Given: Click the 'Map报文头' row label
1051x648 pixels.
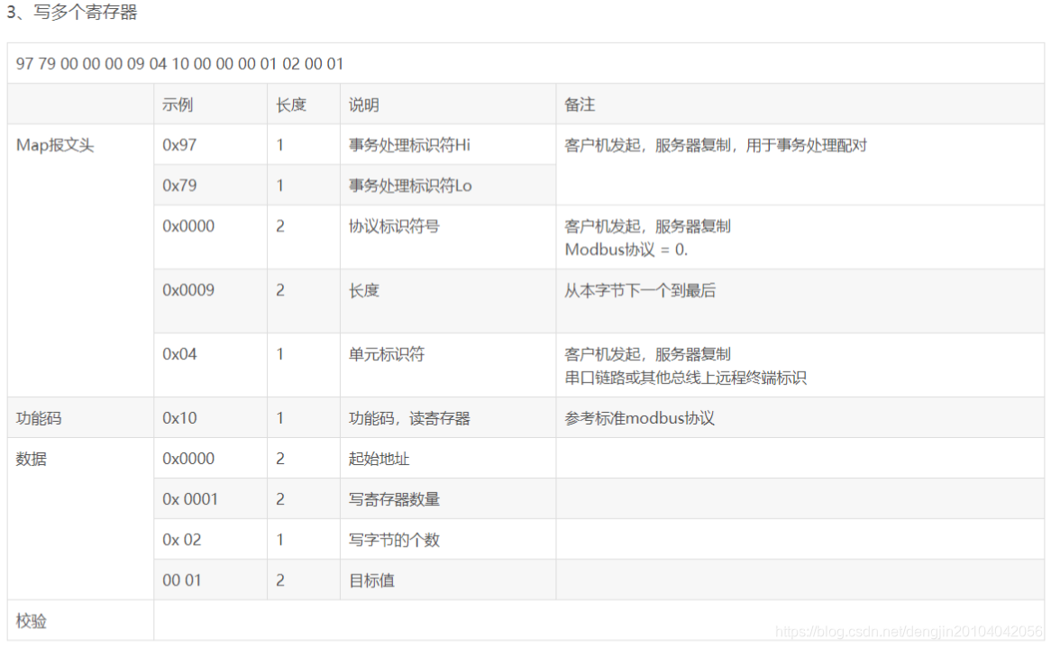Looking at the screenshot, I should click(55, 145).
